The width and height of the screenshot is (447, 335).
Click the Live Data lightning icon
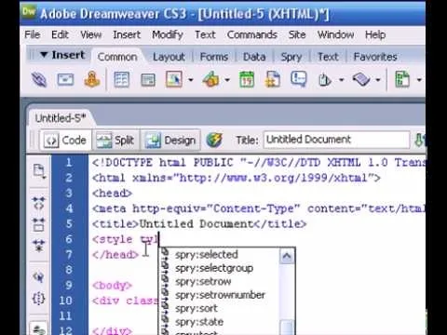click(214, 140)
